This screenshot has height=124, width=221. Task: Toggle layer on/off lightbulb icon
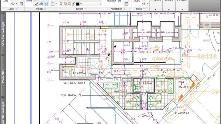pyautogui.click(x=61, y=4)
